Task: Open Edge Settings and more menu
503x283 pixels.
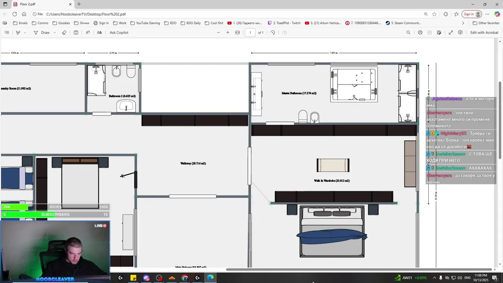Action: tap(487, 14)
